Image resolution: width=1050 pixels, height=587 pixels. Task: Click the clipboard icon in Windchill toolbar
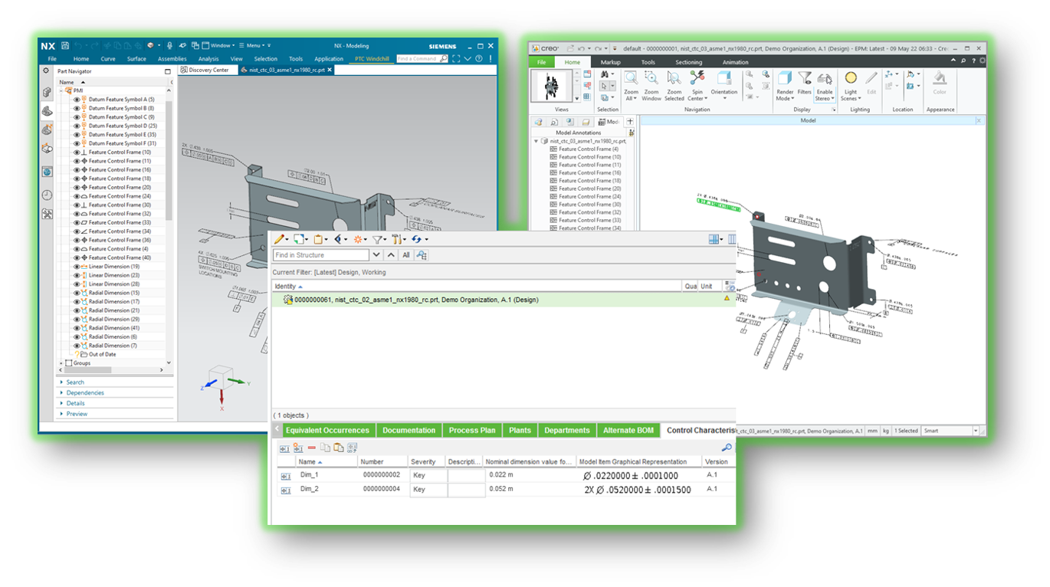[318, 239]
